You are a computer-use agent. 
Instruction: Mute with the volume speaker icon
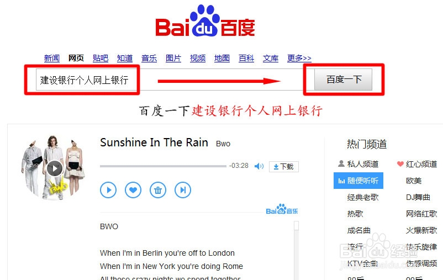pos(259,166)
